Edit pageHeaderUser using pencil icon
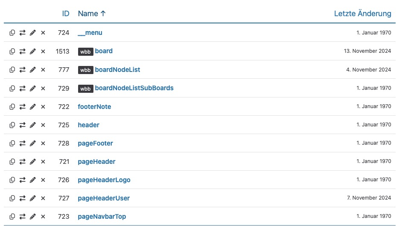Image resolution: width=402 pixels, height=226 pixels. pyautogui.click(x=33, y=198)
